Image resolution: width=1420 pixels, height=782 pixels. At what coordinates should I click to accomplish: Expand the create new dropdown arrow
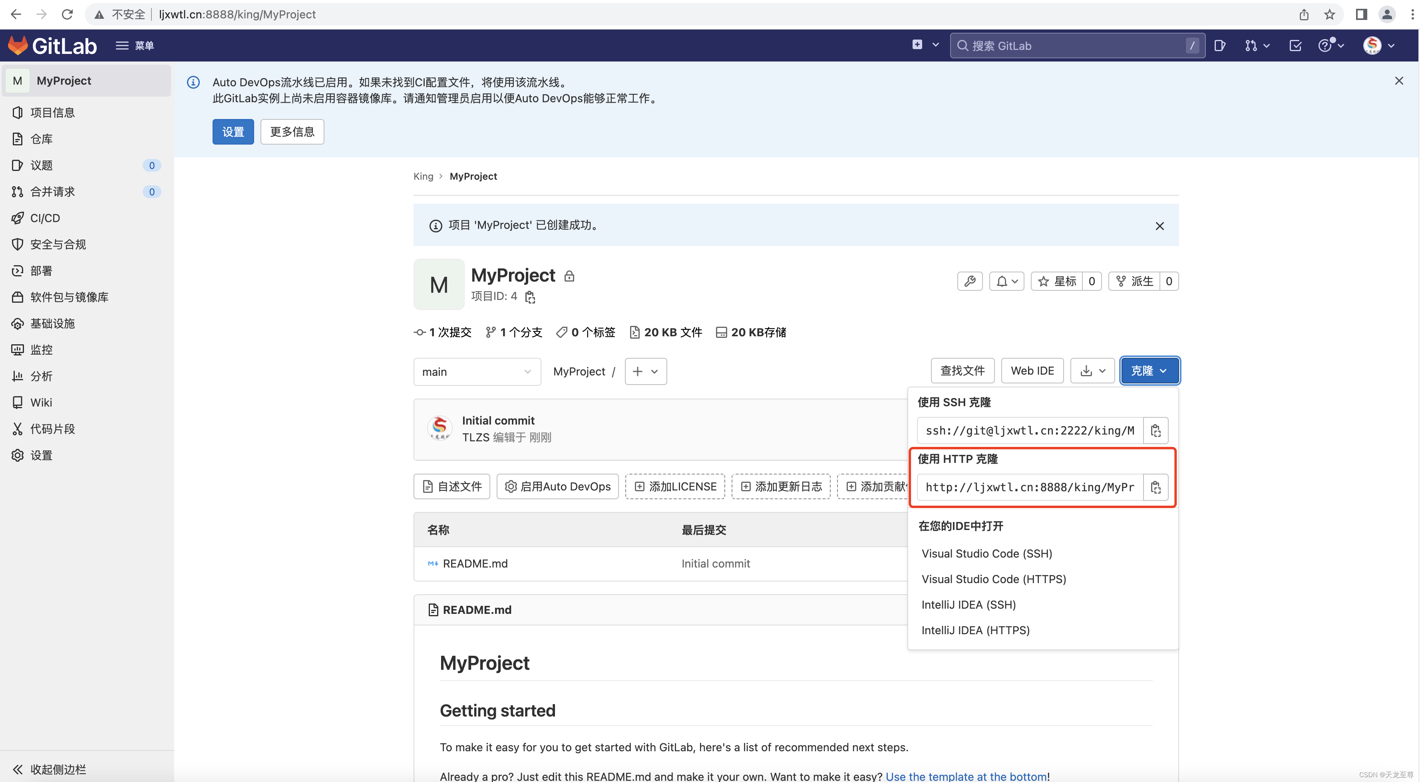point(935,45)
